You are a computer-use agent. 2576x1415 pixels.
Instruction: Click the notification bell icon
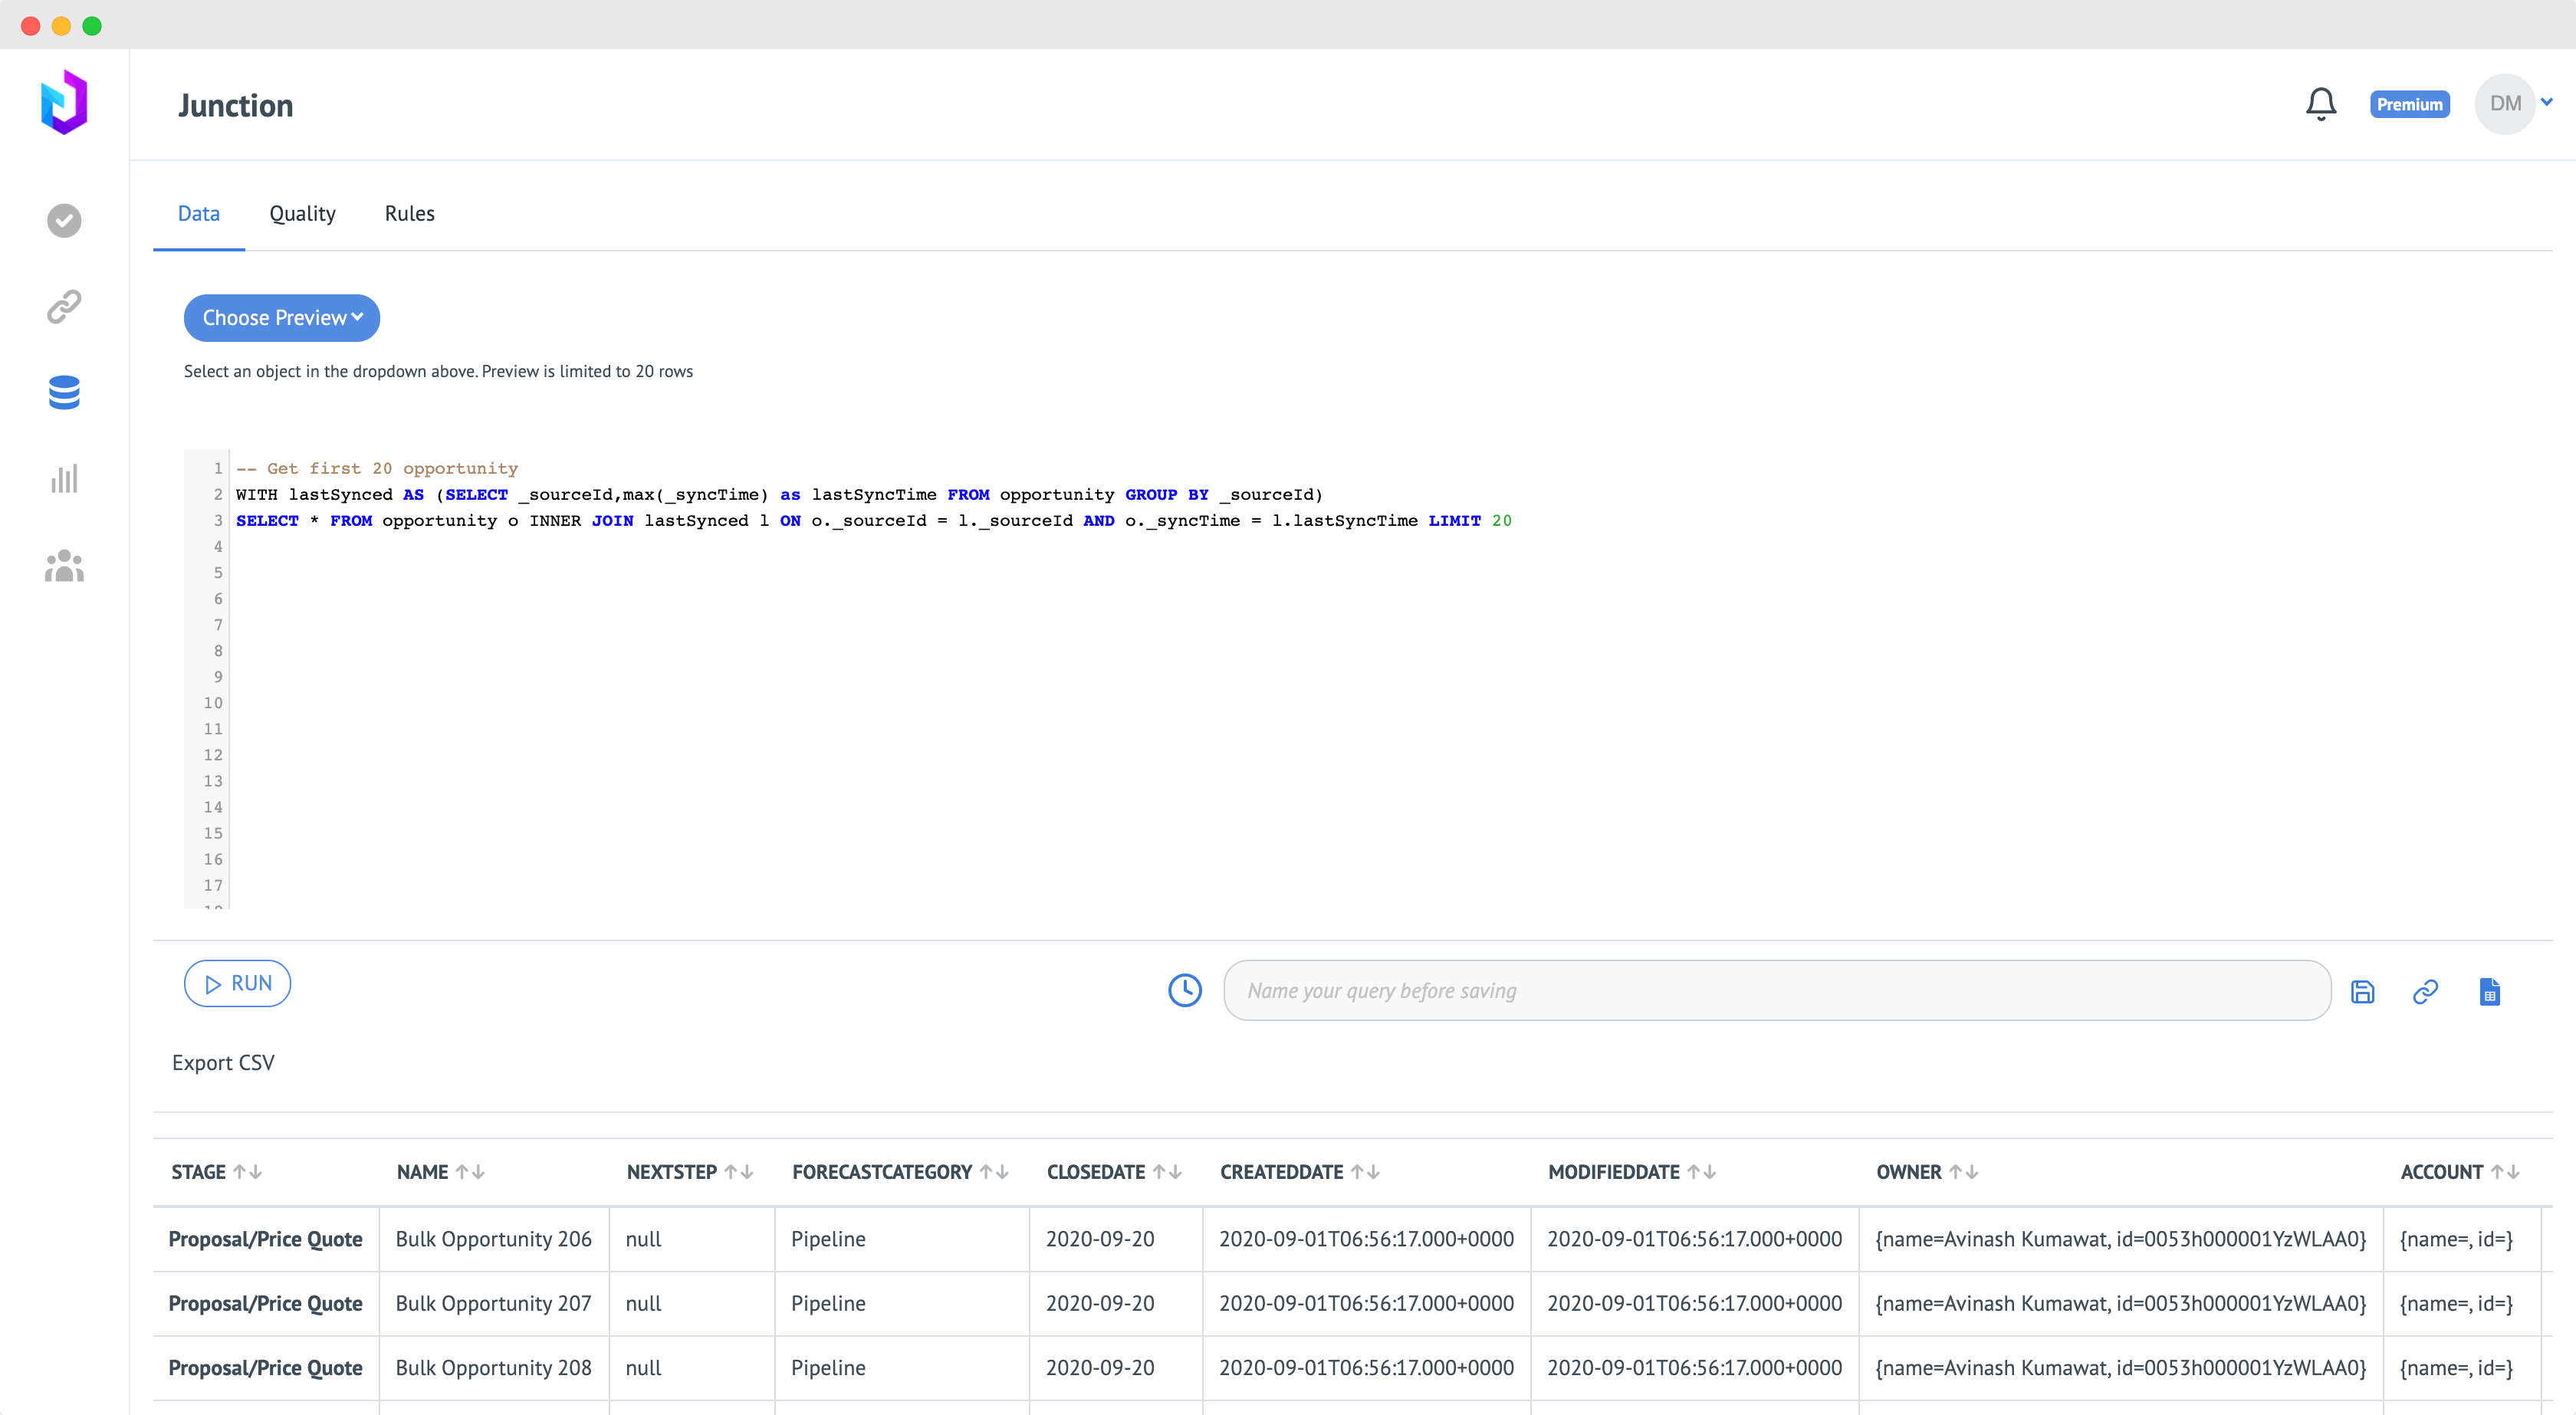pos(2320,104)
